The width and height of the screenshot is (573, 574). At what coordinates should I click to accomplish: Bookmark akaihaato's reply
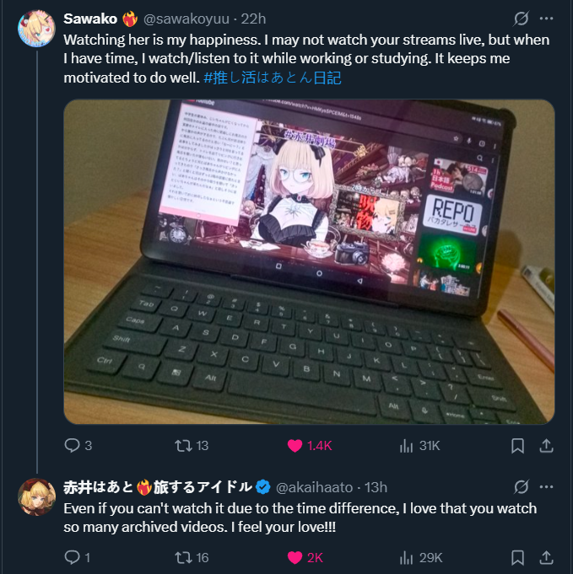coord(517,558)
